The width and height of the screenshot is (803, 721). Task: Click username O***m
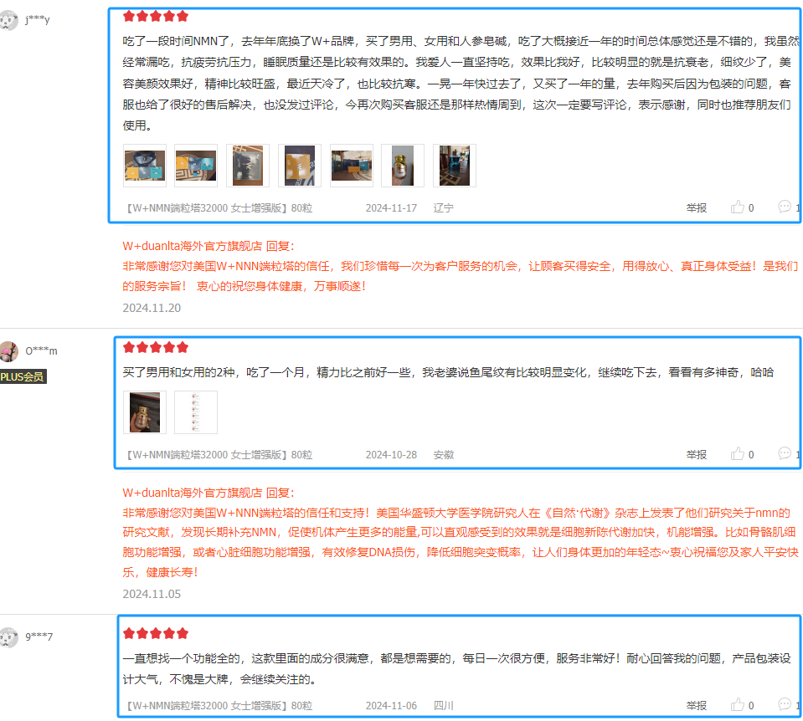(x=42, y=351)
